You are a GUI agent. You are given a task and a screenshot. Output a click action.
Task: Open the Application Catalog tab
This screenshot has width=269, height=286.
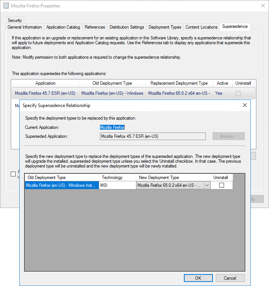pos(63,27)
